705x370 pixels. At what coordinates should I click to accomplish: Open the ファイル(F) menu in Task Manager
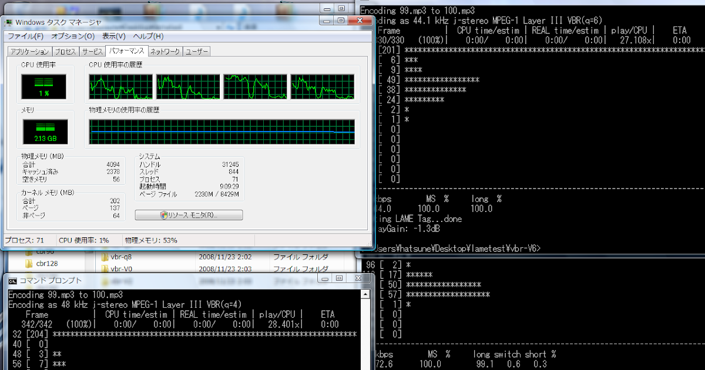(25, 36)
